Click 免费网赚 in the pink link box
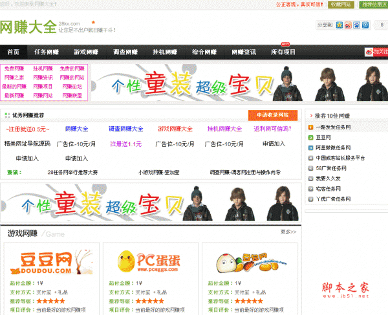 tap(14, 69)
